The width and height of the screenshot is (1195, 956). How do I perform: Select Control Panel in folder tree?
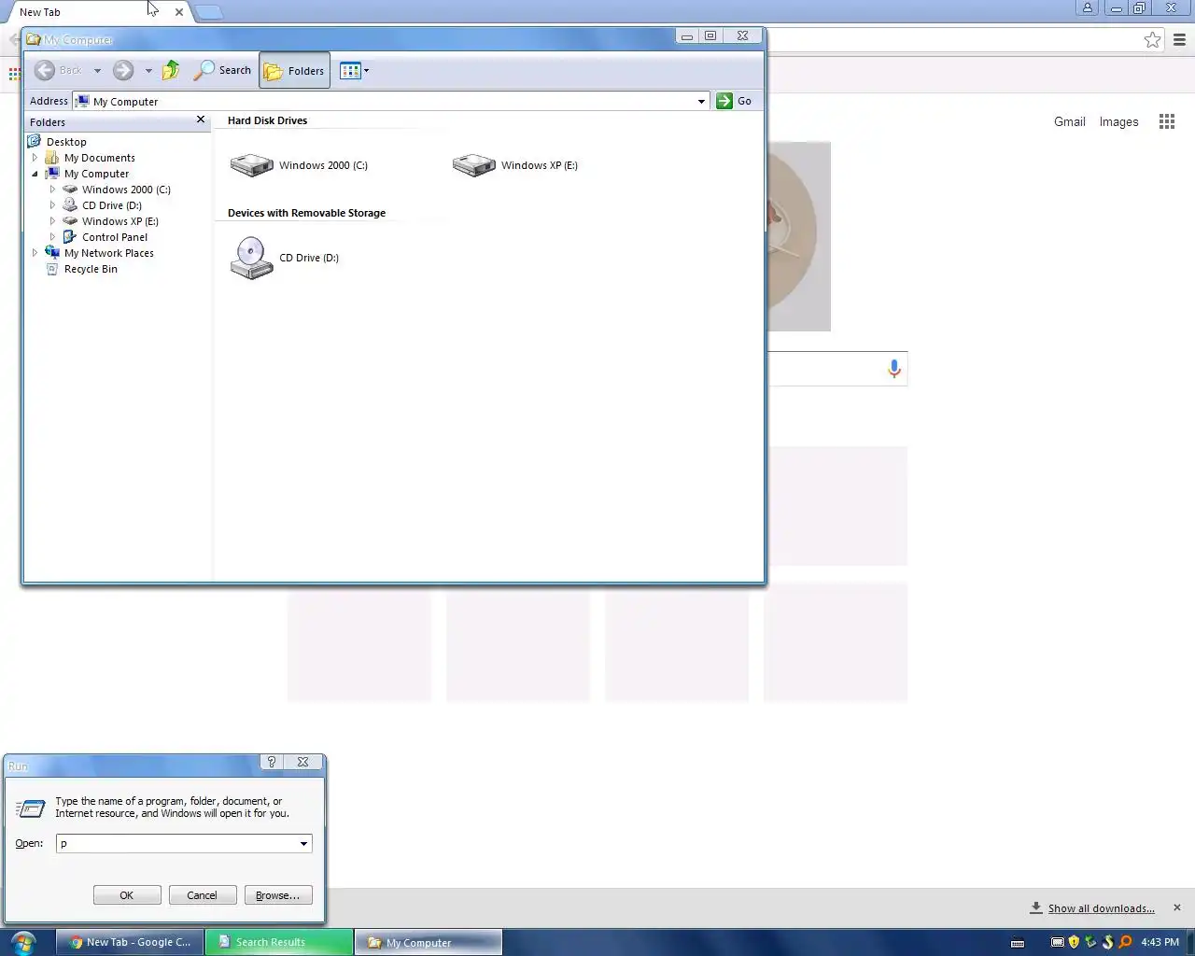(114, 237)
